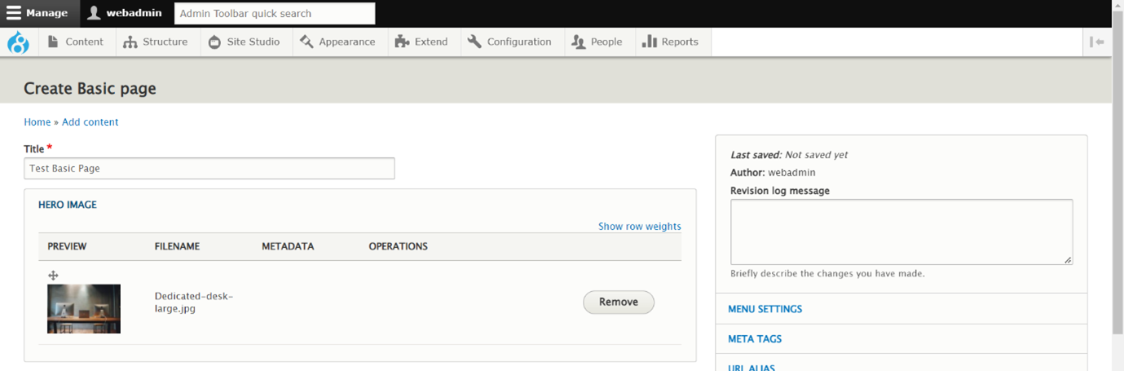Open the Structure toolbar menu
The image size is (1124, 371).
pos(156,42)
